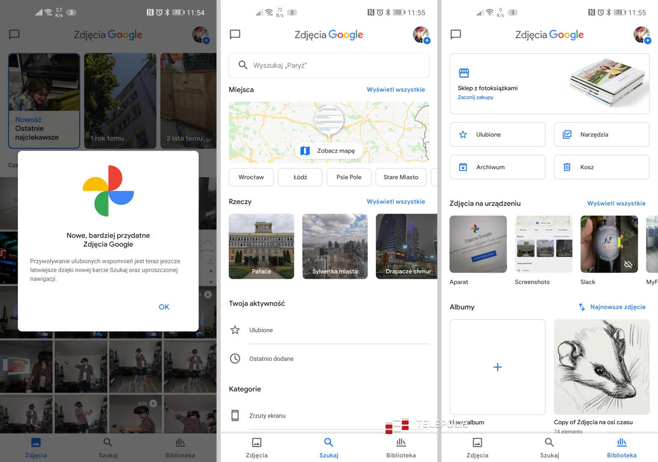This screenshot has width=658, height=462.
Task: Click Wyświetl wszystkie next to Rzeczy
Action: [395, 201]
